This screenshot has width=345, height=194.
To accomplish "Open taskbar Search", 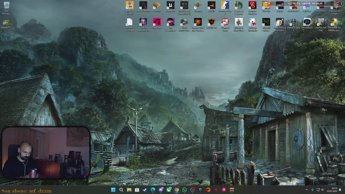I will pyautogui.click(x=121, y=190).
